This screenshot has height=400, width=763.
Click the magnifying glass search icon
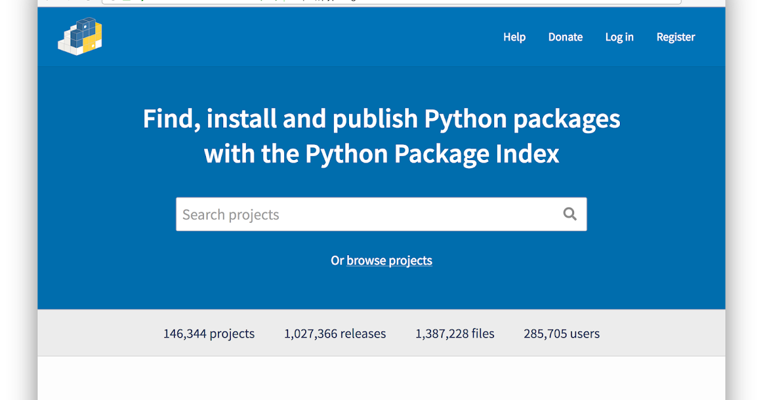pyautogui.click(x=570, y=214)
